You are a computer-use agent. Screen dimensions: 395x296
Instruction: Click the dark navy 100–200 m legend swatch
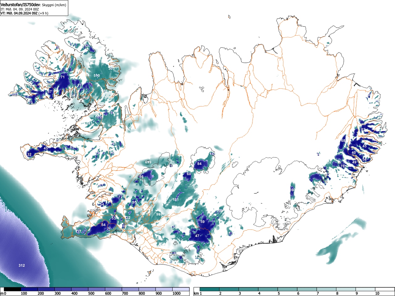point(29,289)
